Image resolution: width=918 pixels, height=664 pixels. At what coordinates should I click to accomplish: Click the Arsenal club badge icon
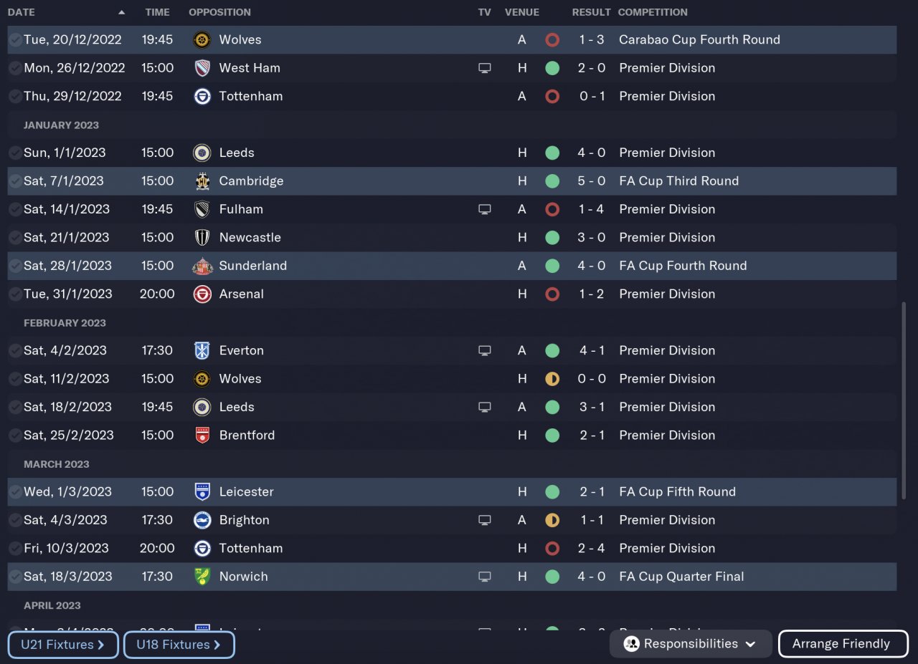coord(202,294)
